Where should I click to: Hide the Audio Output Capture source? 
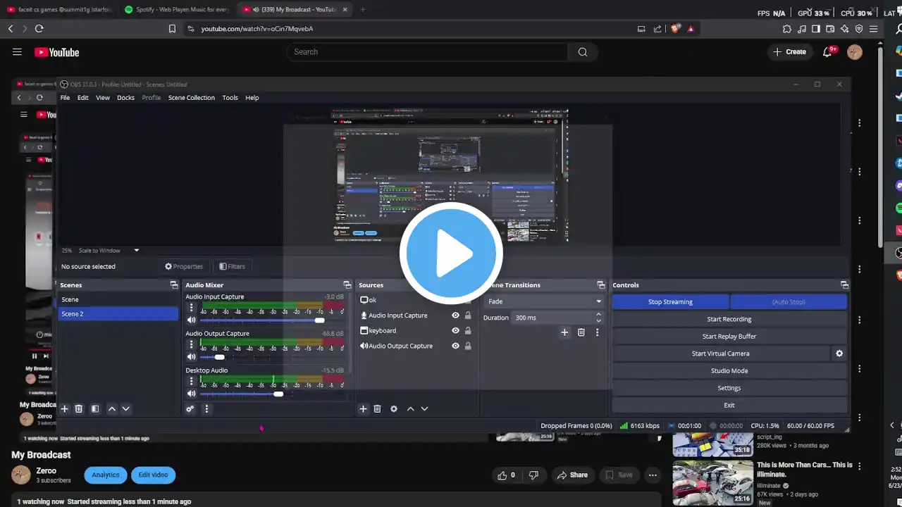tap(455, 346)
